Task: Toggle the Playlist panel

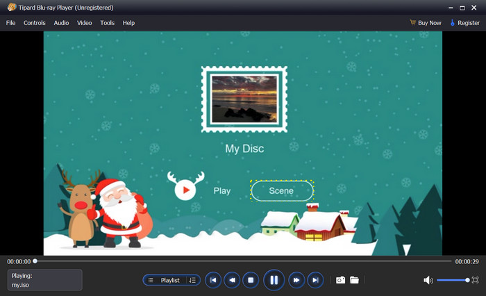Action: click(165, 280)
